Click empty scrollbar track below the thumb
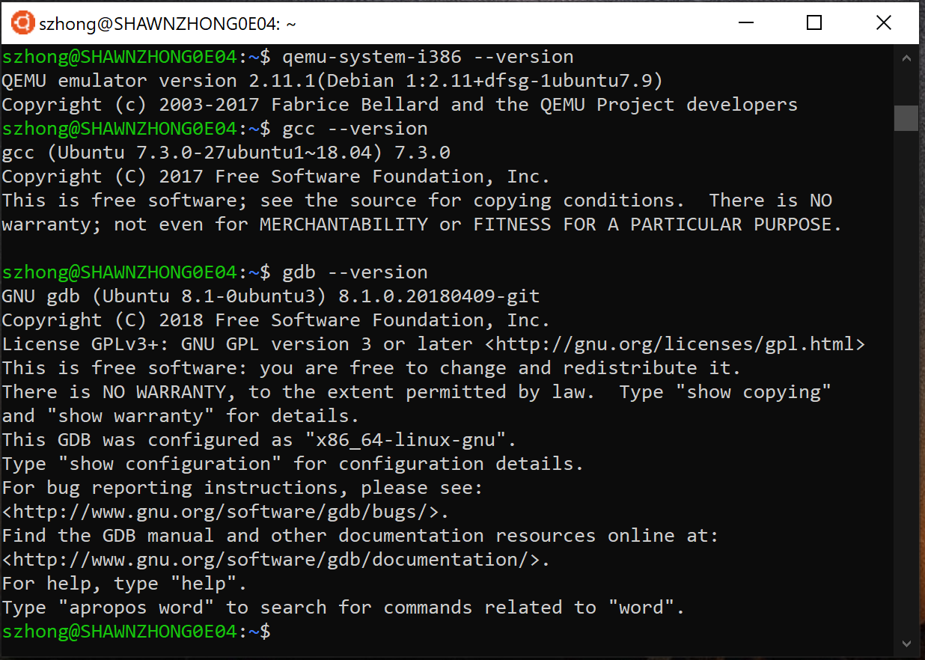This screenshot has height=660, width=925. pyautogui.click(x=906, y=374)
